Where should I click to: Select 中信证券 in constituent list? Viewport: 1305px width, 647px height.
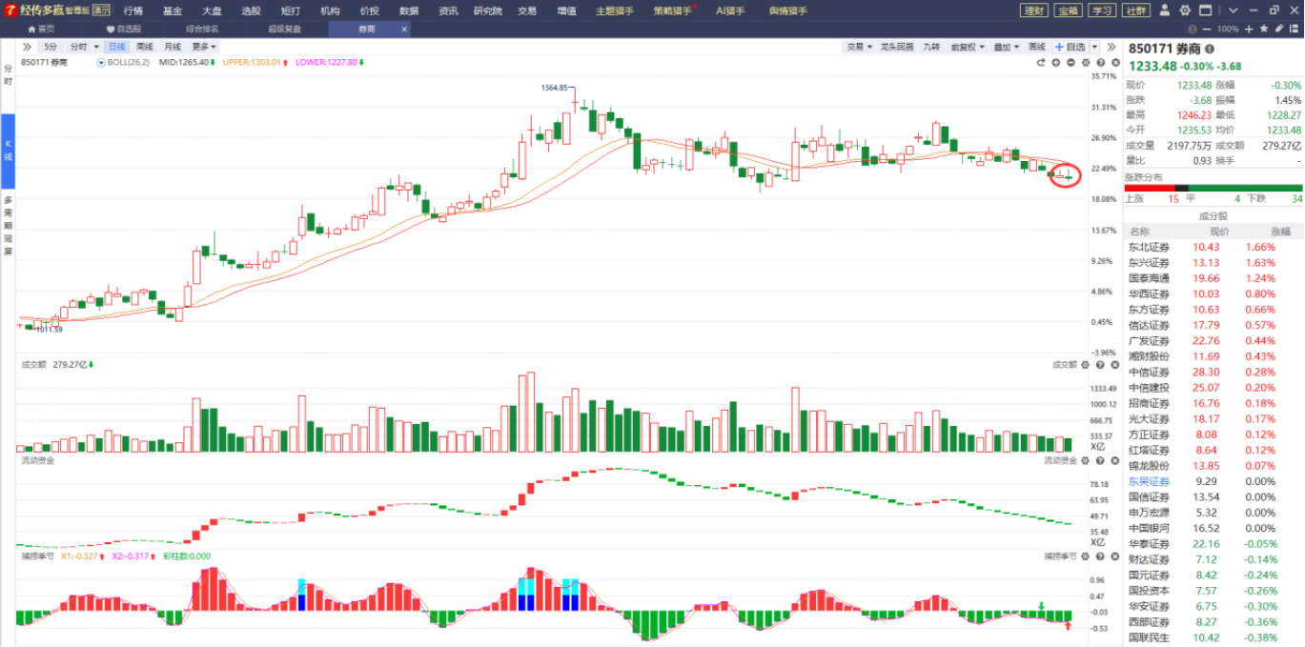click(x=1149, y=372)
